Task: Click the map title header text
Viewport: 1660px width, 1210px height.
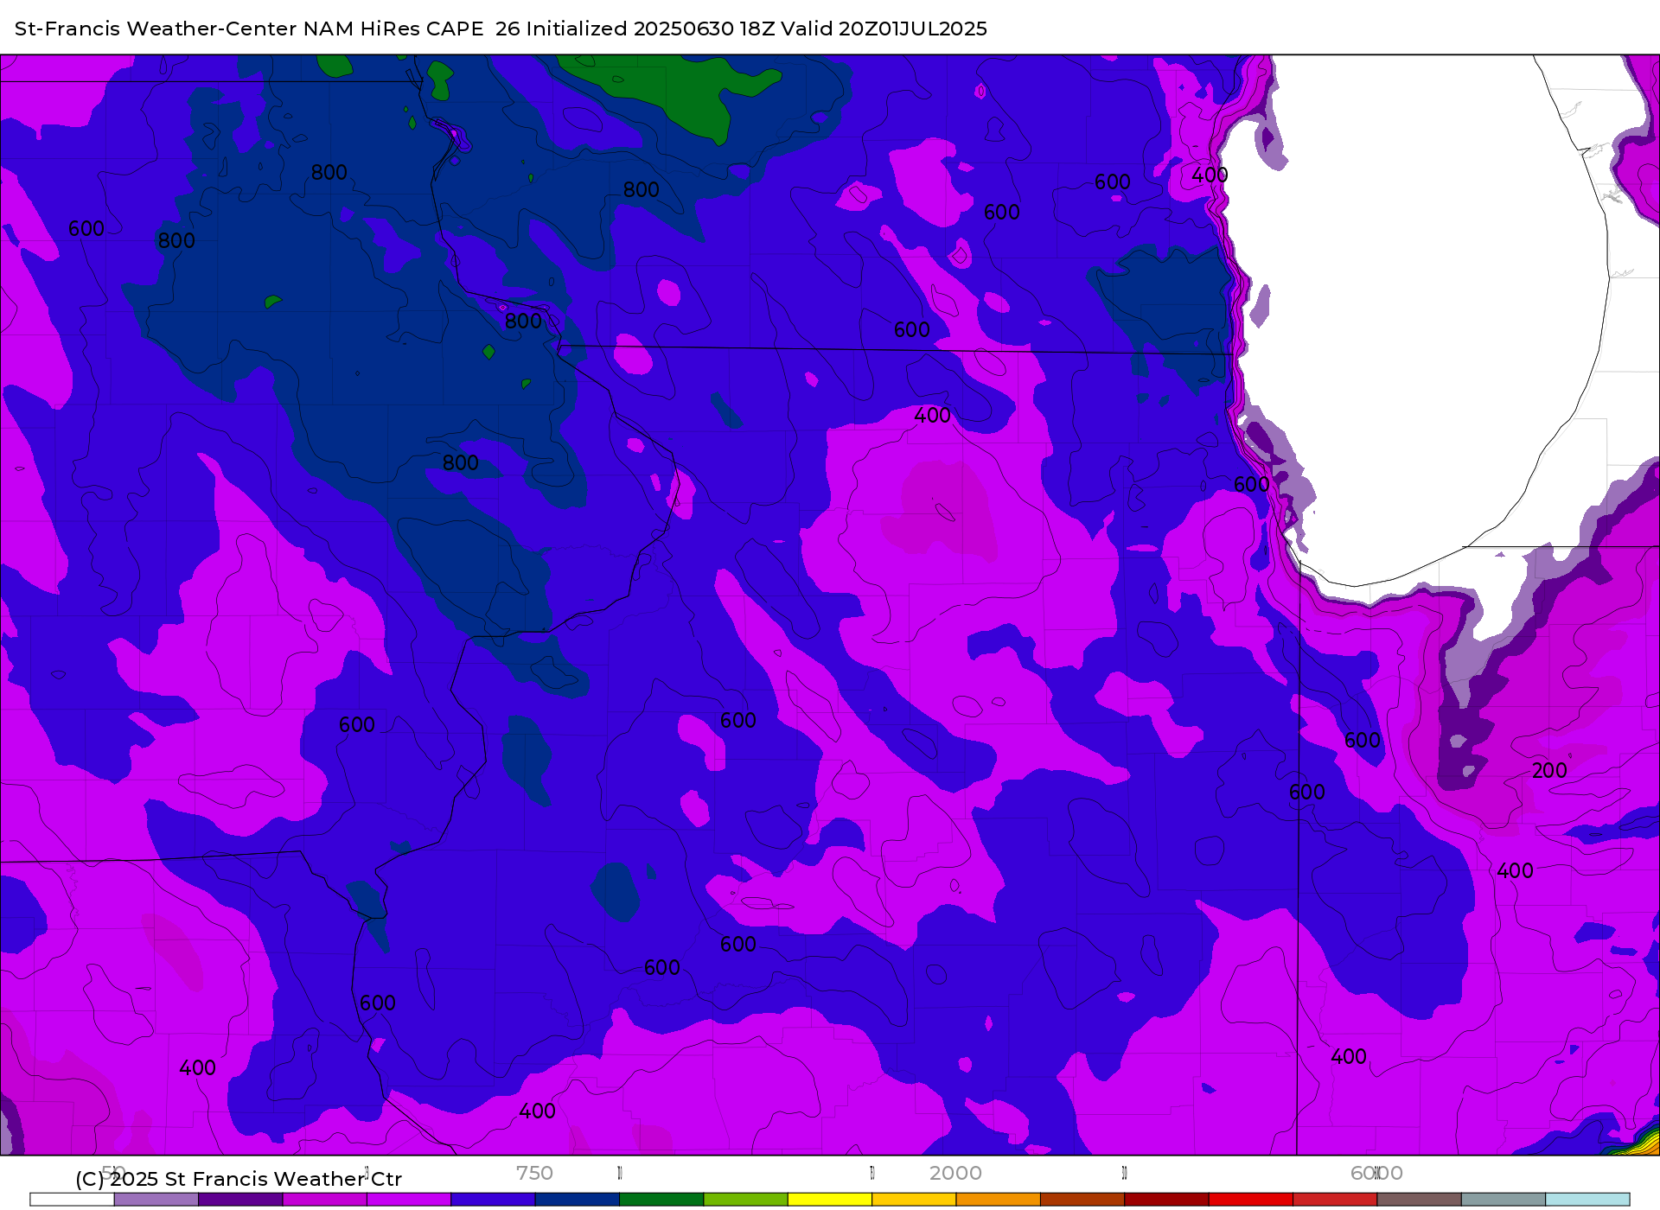Action: [x=501, y=29]
